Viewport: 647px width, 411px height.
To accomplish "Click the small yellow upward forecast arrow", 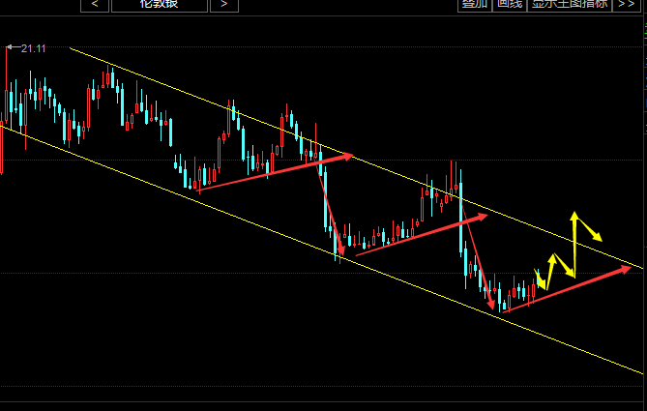I will coord(551,259).
